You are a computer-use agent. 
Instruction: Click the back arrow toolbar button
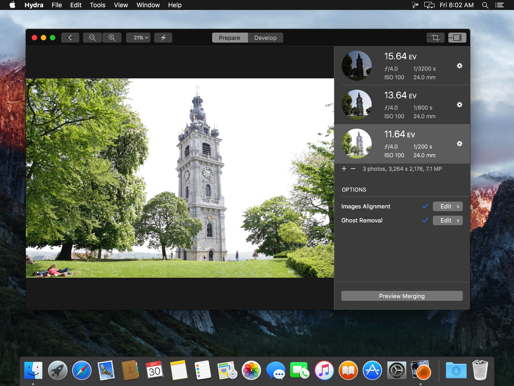pyautogui.click(x=70, y=38)
